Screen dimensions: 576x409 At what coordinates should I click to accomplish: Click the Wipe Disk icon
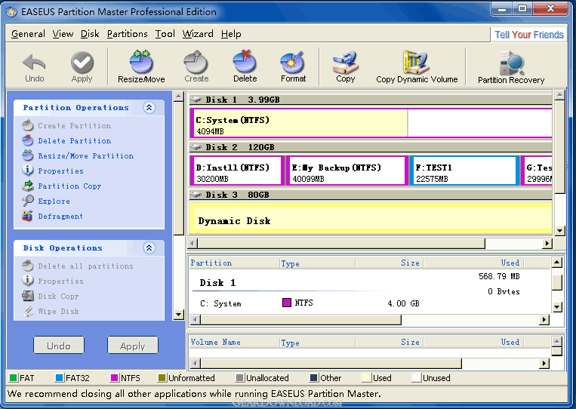coord(27,311)
